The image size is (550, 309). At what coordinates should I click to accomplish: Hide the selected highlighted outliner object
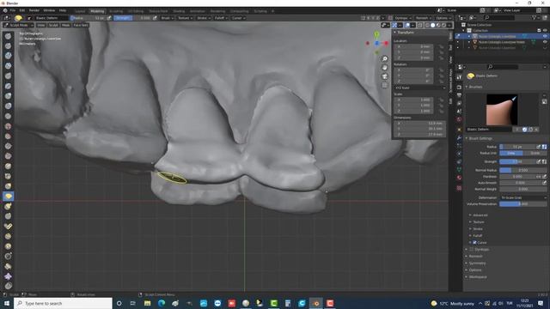[x=545, y=36]
